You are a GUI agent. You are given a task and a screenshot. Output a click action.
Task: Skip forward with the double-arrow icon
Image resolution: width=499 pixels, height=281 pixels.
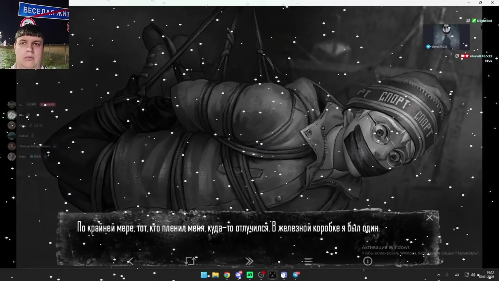(249, 261)
